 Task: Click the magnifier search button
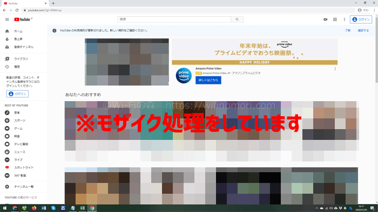(x=237, y=19)
